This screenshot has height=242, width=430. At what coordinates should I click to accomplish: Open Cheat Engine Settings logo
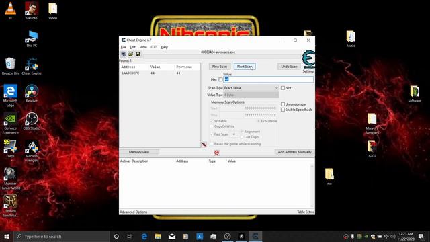tap(308, 59)
